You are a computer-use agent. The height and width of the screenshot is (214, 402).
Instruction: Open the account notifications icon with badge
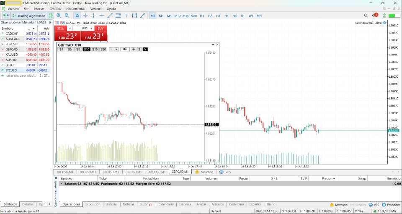(374, 16)
